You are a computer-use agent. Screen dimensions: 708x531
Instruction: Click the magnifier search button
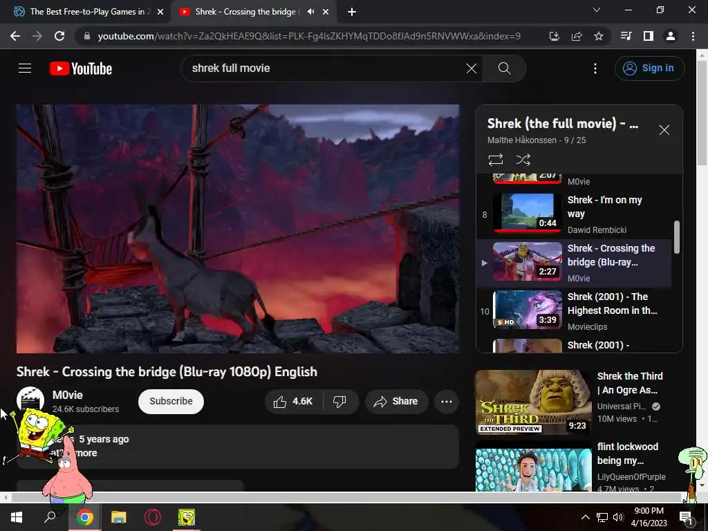coord(504,68)
